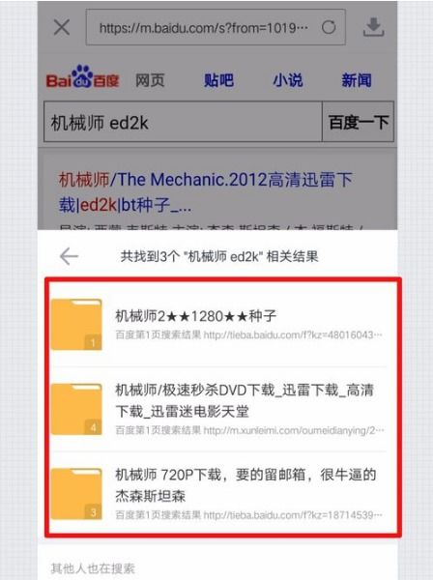Switch to the 贴吧 tab
The width and height of the screenshot is (433, 580).
[218, 80]
